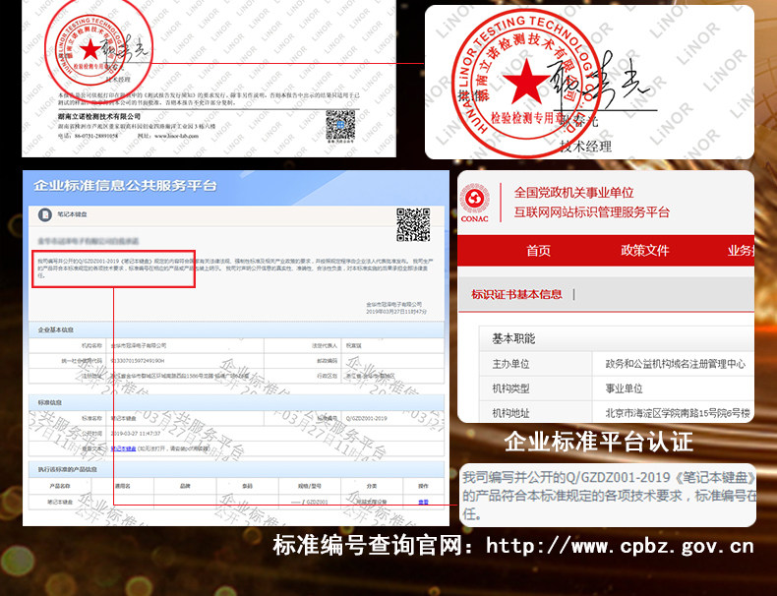The image size is (777, 596).
Task: Click the 品牌 column header
Action: point(185,486)
